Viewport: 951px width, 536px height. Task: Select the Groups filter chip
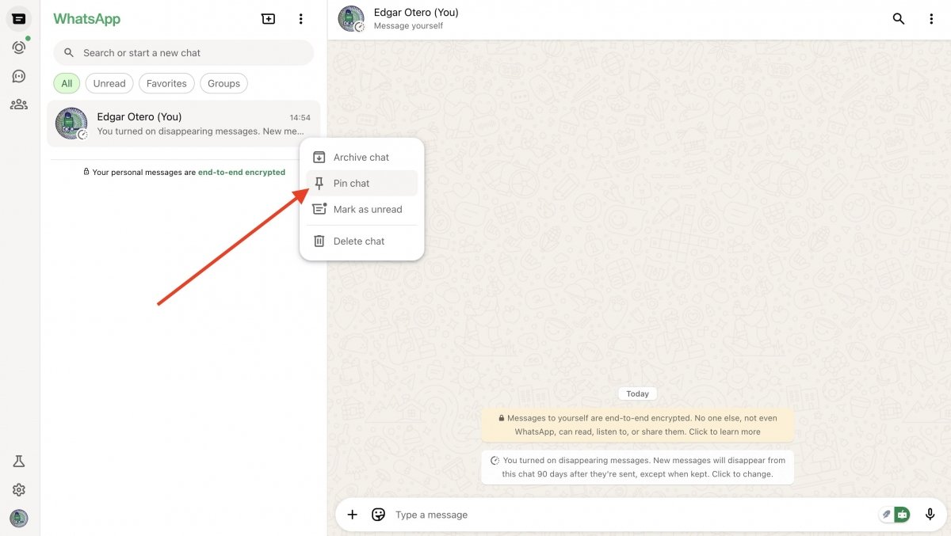224,83
